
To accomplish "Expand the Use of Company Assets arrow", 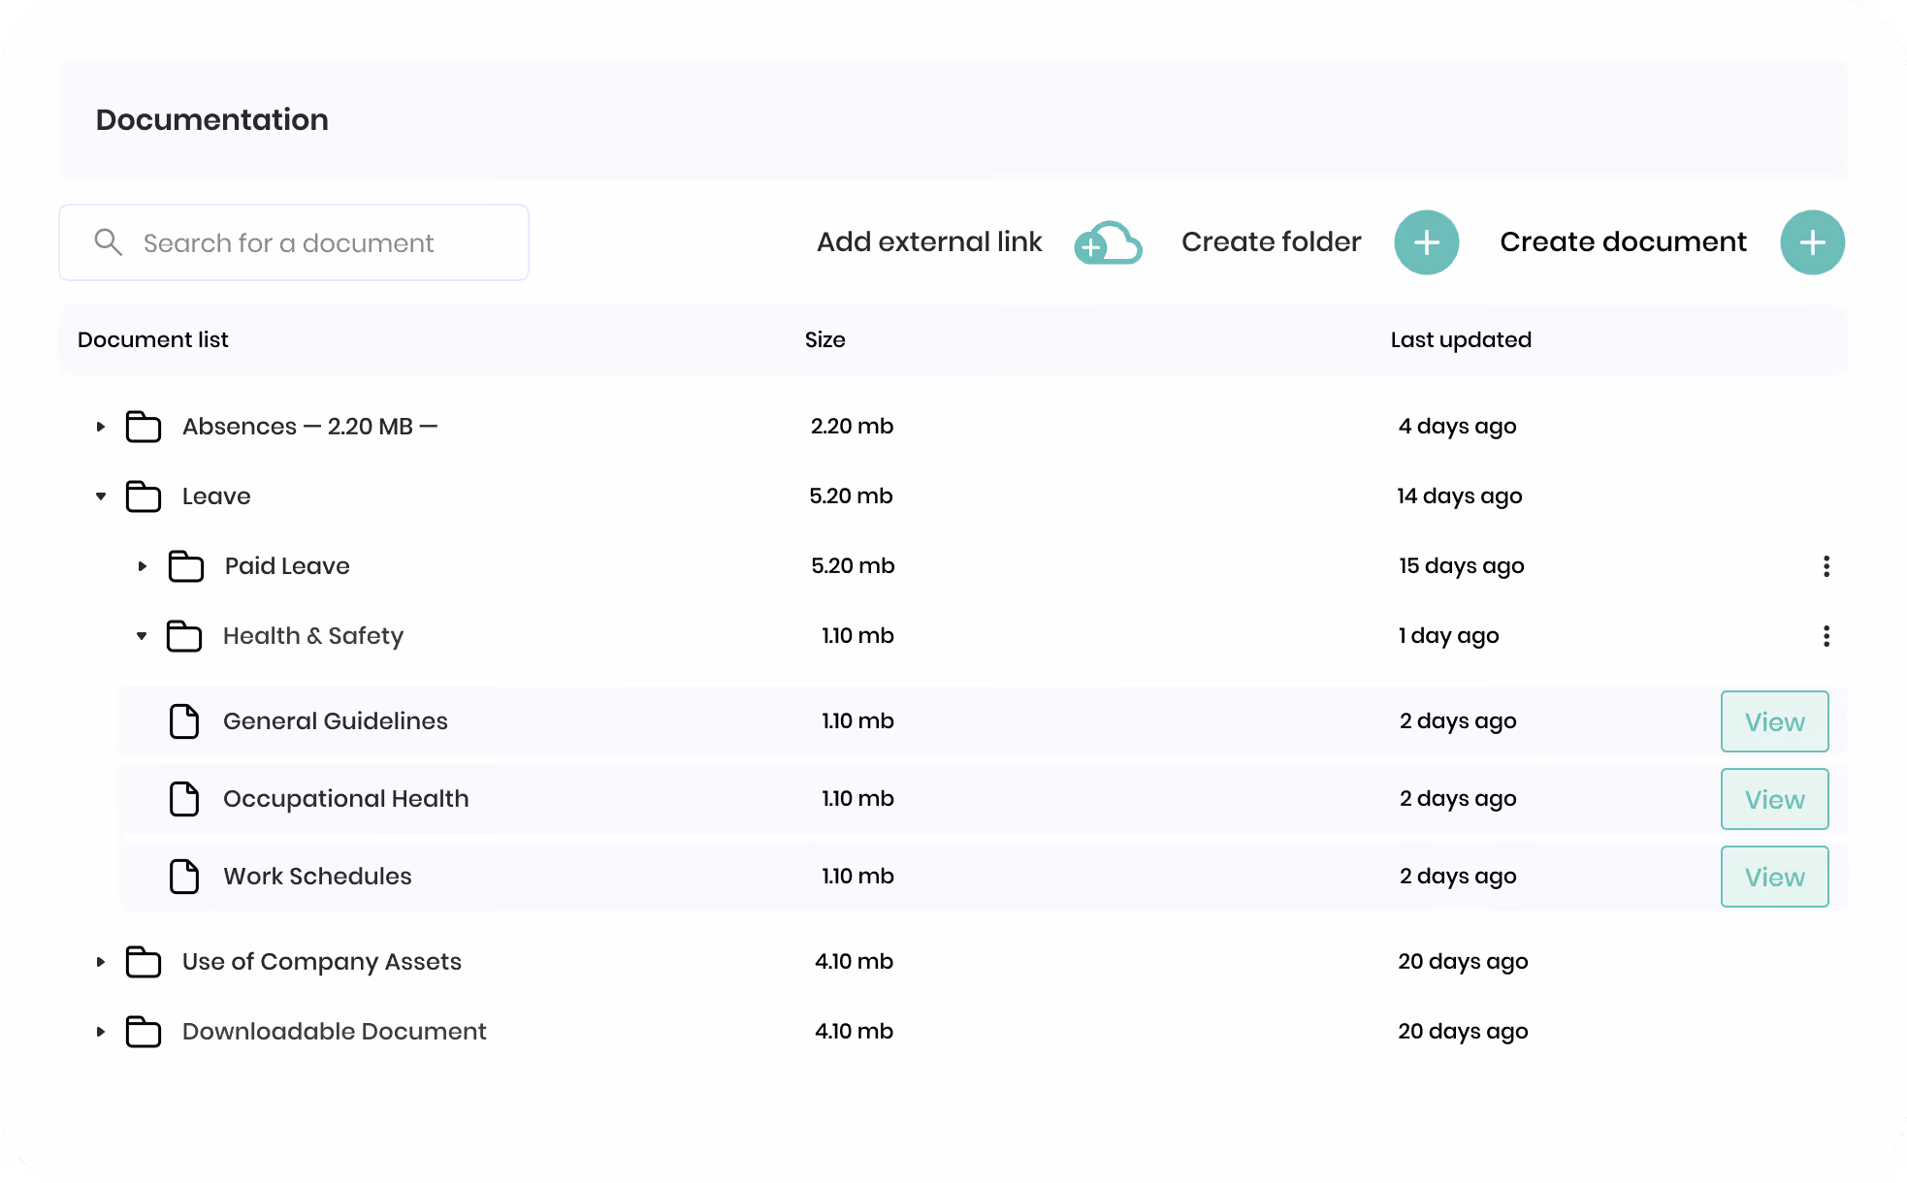I will tap(101, 962).
